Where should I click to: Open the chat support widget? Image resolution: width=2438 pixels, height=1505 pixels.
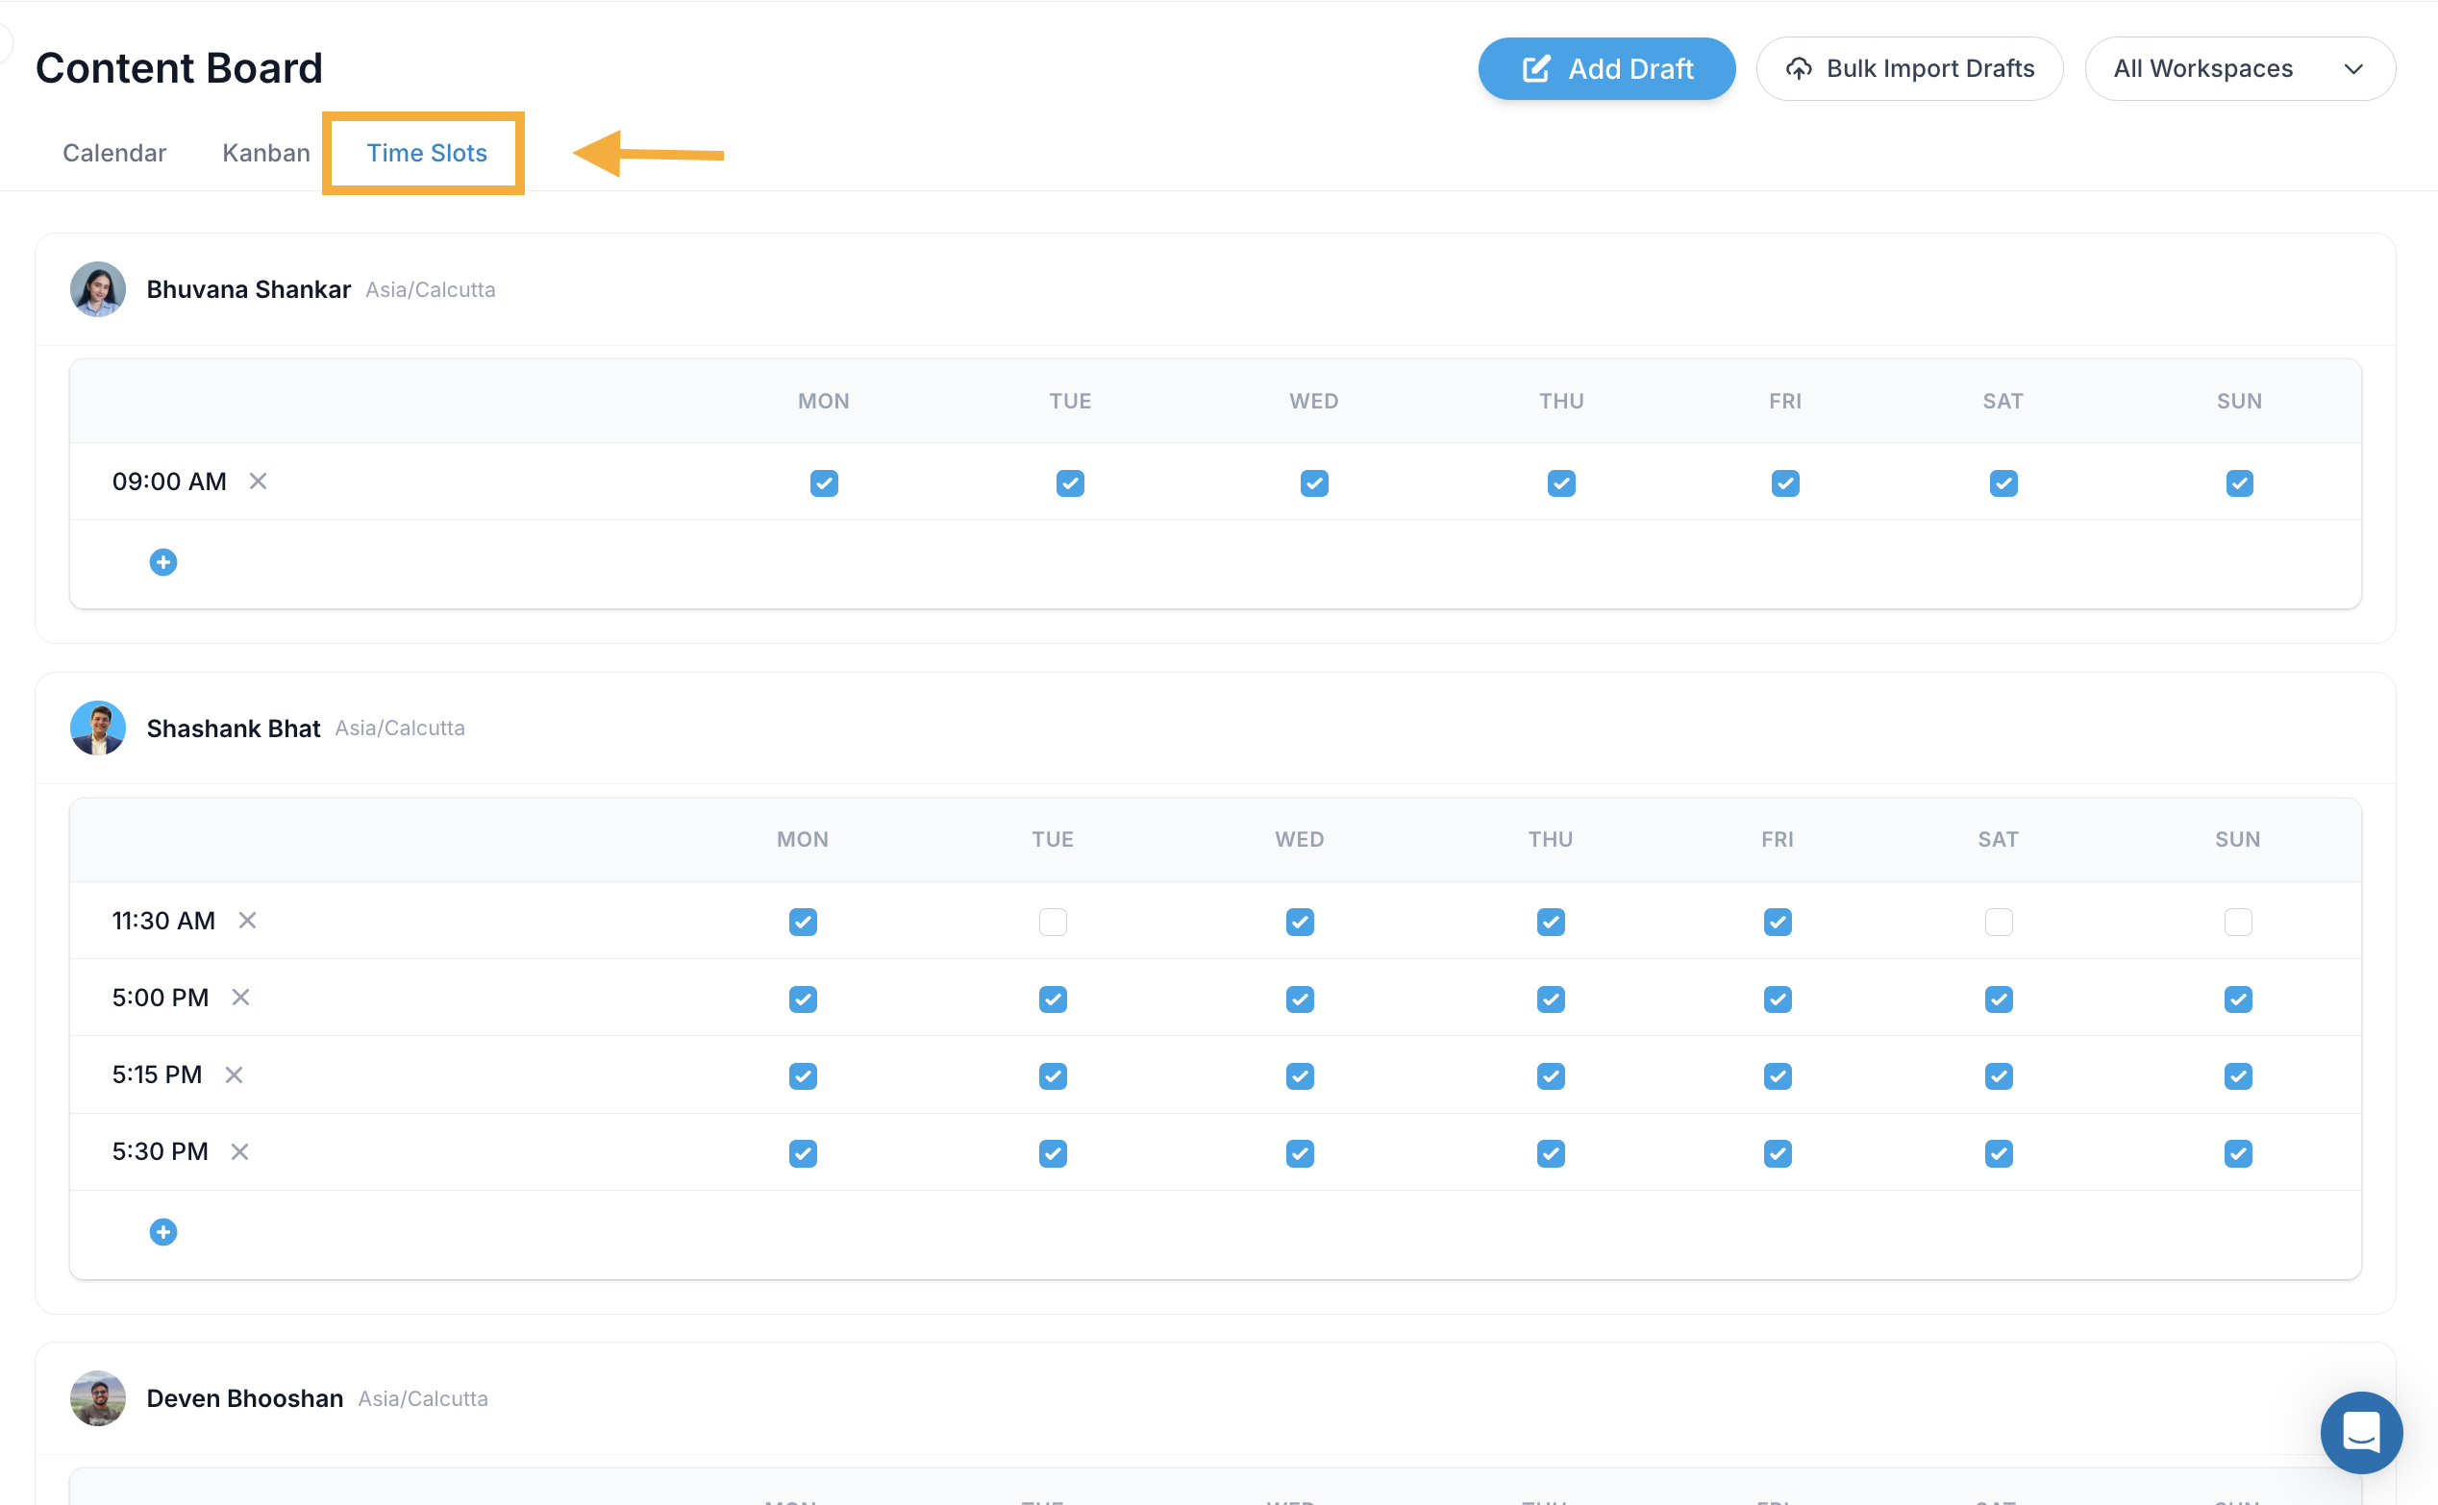pyautogui.click(x=2361, y=1432)
